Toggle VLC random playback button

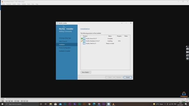[27, 101]
